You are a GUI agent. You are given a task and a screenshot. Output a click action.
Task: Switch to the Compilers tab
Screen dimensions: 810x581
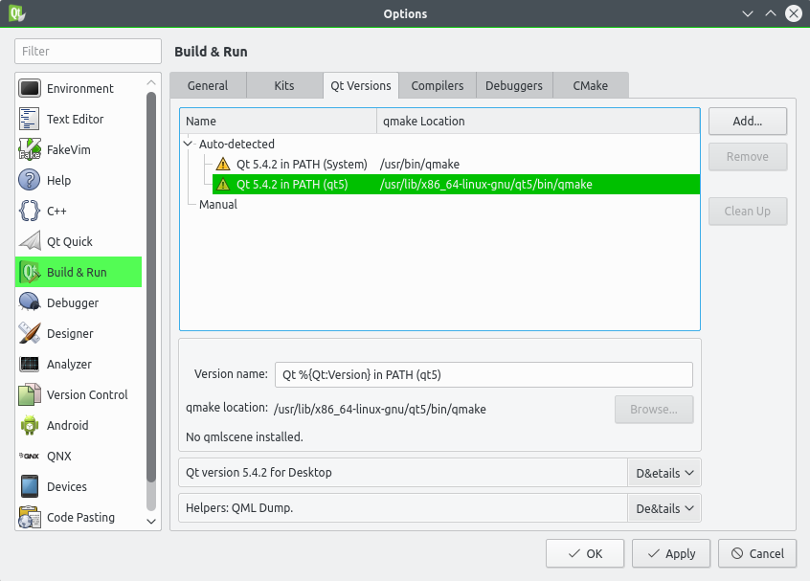tap(438, 85)
